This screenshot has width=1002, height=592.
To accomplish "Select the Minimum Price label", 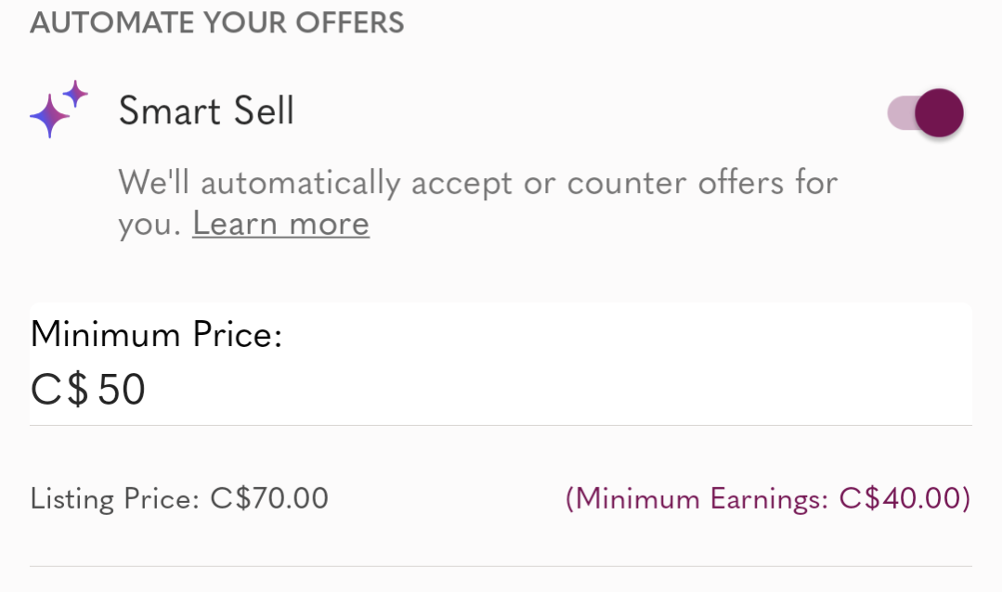I will [156, 334].
